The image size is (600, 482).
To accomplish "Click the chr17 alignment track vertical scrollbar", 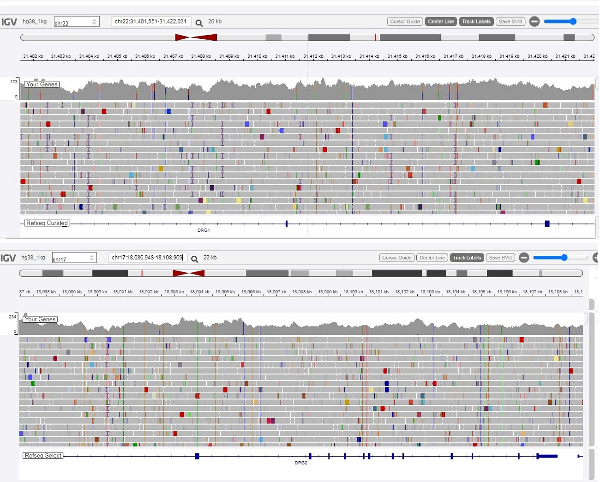I will (x=586, y=319).
